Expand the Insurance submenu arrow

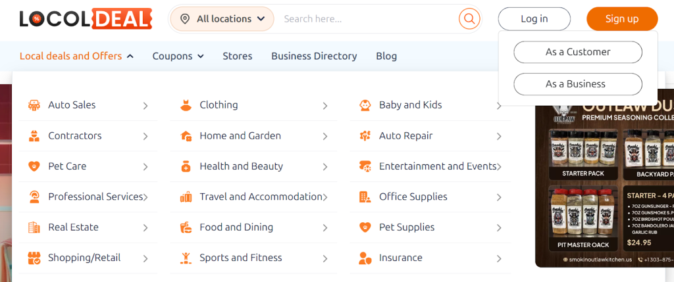499,258
